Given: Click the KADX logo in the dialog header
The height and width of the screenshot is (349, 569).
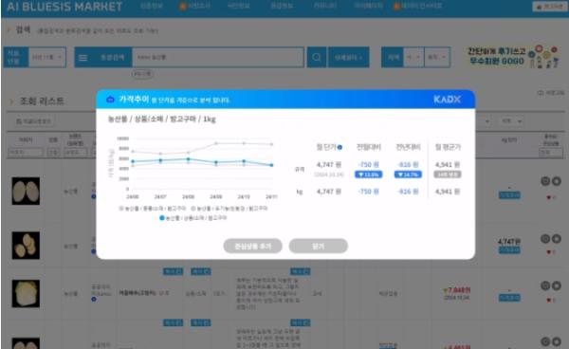Looking at the screenshot, I should pyautogui.click(x=447, y=100).
